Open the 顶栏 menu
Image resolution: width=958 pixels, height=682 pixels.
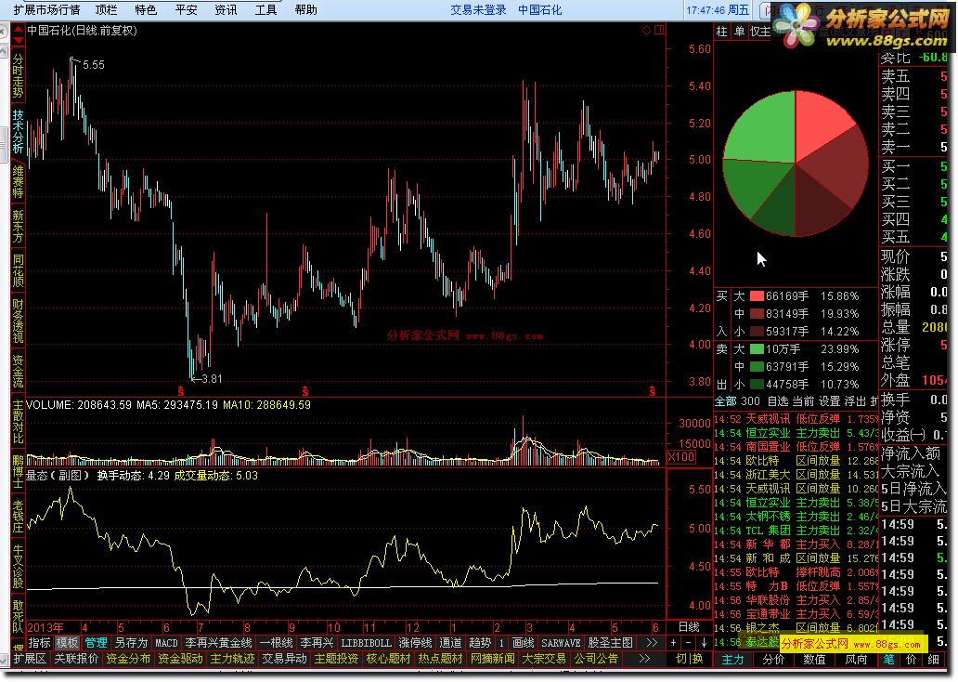tap(107, 10)
